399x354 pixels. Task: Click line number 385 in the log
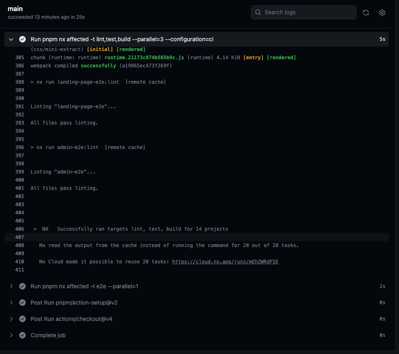[x=19, y=57]
